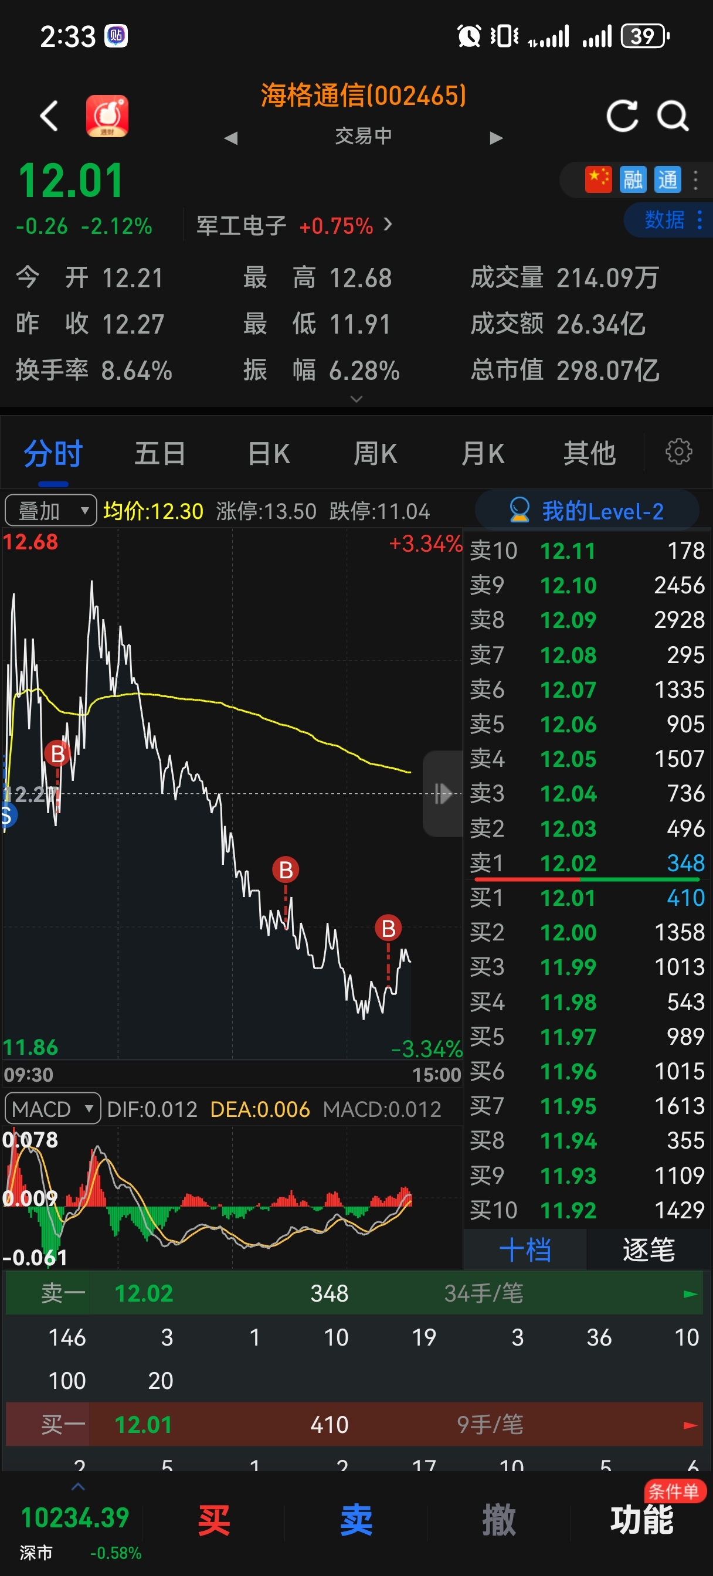Click the middle B buy marker
Viewport: 713px width, 1576px height.
click(x=286, y=869)
